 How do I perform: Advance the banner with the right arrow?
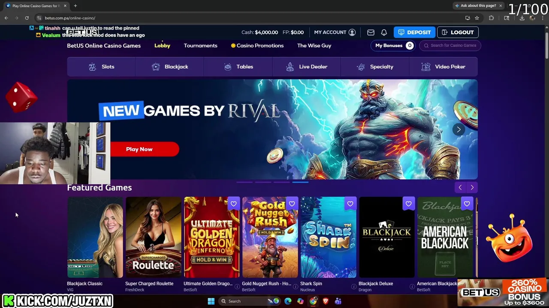[x=459, y=129]
